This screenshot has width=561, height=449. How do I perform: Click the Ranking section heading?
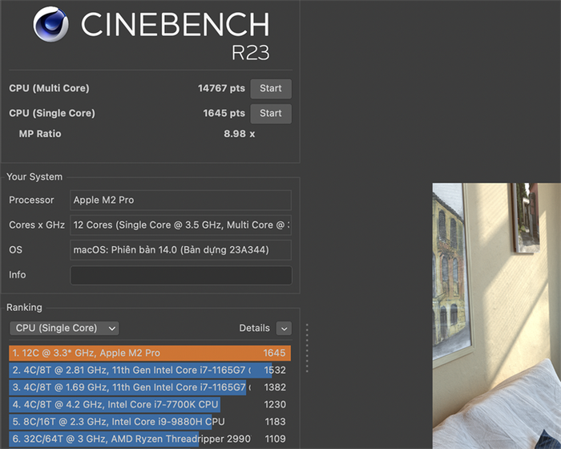click(x=24, y=307)
